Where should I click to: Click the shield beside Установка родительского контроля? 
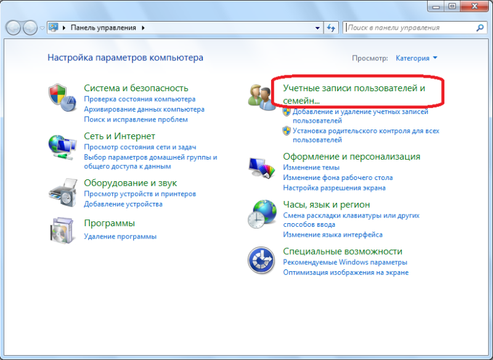[x=287, y=131]
